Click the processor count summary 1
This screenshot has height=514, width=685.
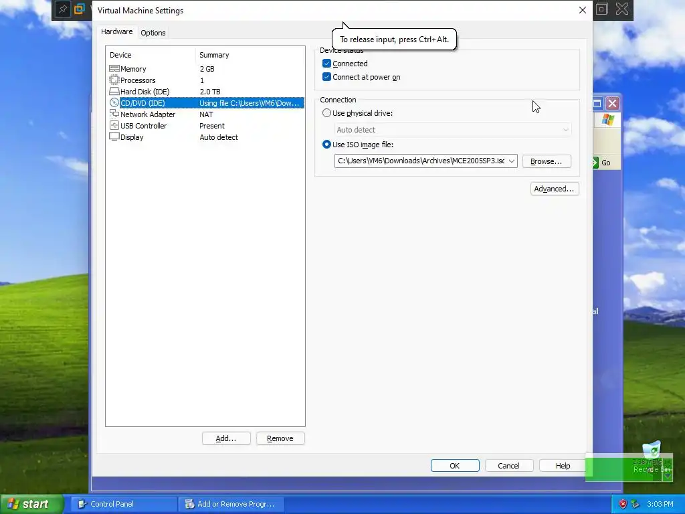point(202,80)
